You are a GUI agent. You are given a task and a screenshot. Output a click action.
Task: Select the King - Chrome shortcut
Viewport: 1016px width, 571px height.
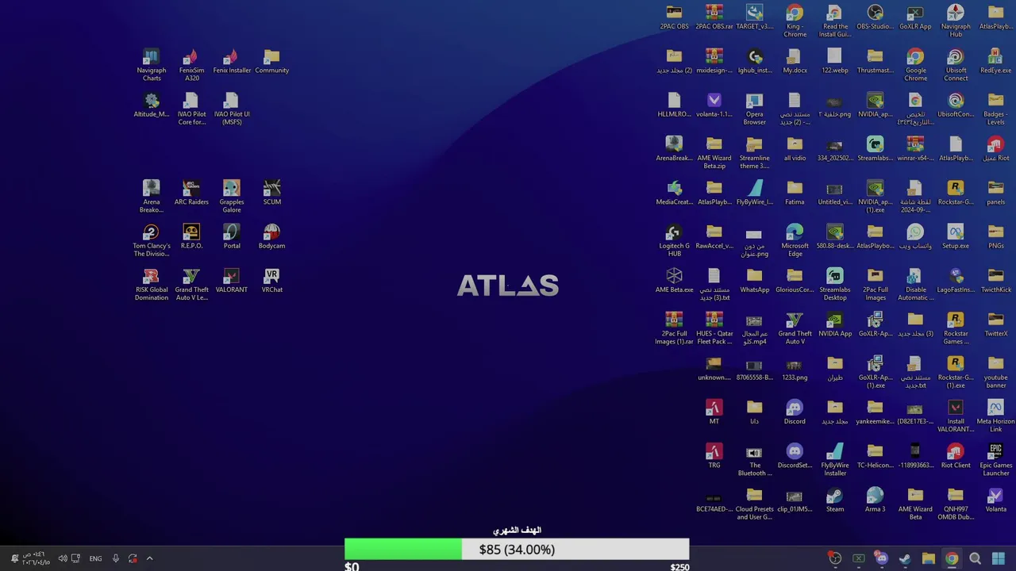(x=795, y=21)
